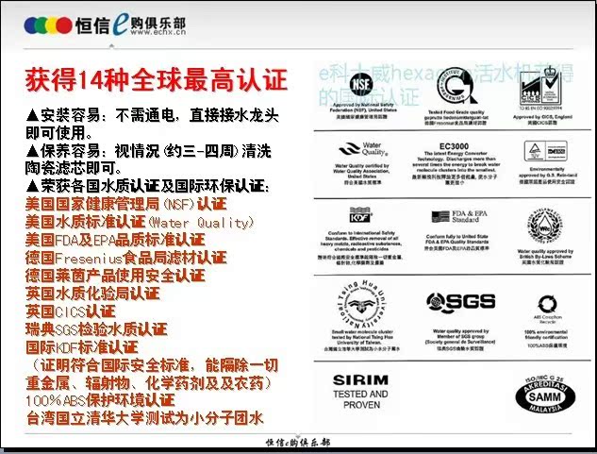Click the line 英国水质化验局认证
This screenshot has height=454, width=597.
pyautogui.click(x=92, y=294)
